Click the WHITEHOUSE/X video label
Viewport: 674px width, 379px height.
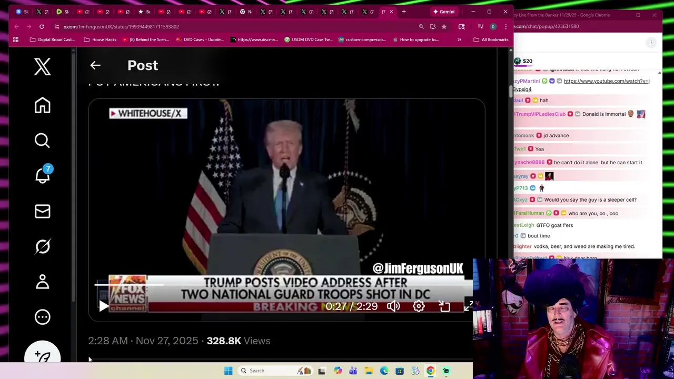click(x=148, y=113)
